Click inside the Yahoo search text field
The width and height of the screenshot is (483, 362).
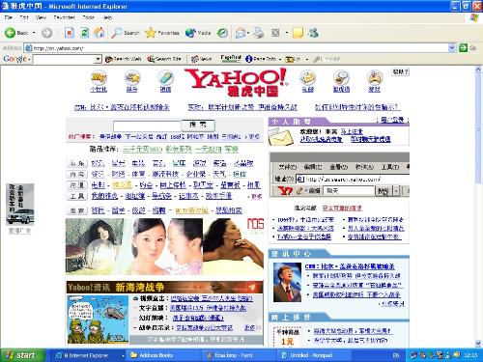coord(147,125)
